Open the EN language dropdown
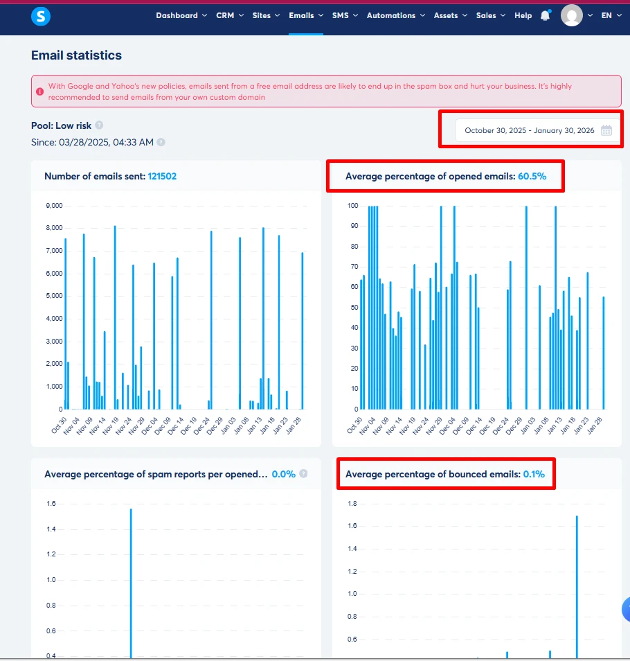The width and height of the screenshot is (630, 661). [611, 15]
